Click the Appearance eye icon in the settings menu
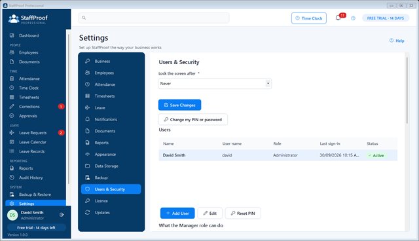419x241 pixels. [87, 154]
